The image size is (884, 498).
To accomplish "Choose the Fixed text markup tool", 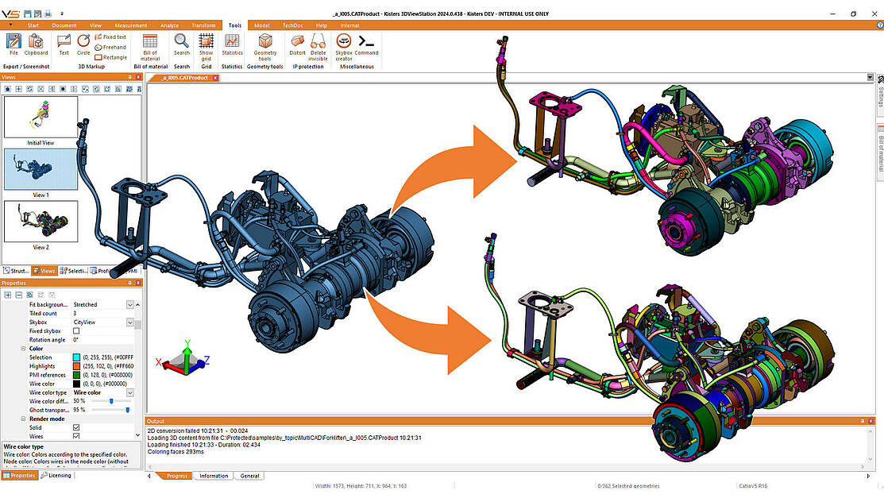I will click(x=110, y=37).
